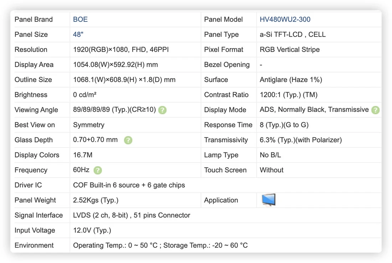Click the Panel Size label
392x263 pixels.
tap(31, 35)
